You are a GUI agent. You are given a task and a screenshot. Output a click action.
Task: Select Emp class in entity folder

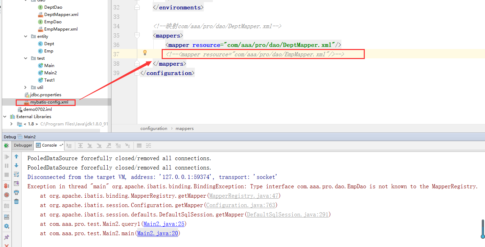[48, 51]
